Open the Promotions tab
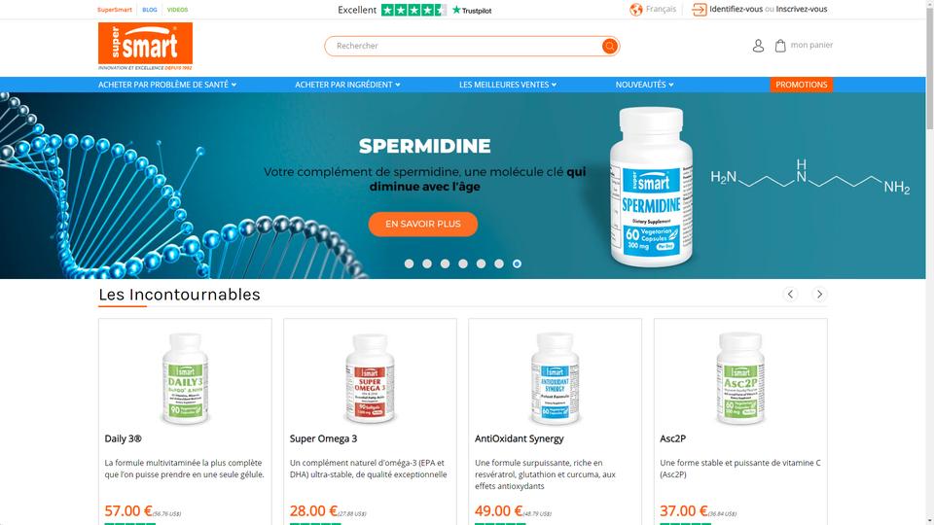The width and height of the screenshot is (934, 525). click(801, 85)
